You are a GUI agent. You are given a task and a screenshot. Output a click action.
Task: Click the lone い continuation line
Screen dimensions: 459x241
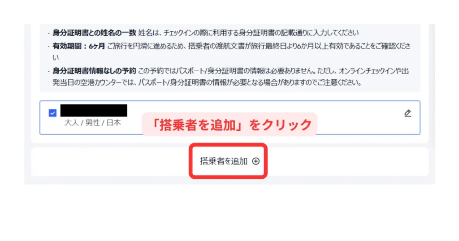pyautogui.click(x=56, y=58)
